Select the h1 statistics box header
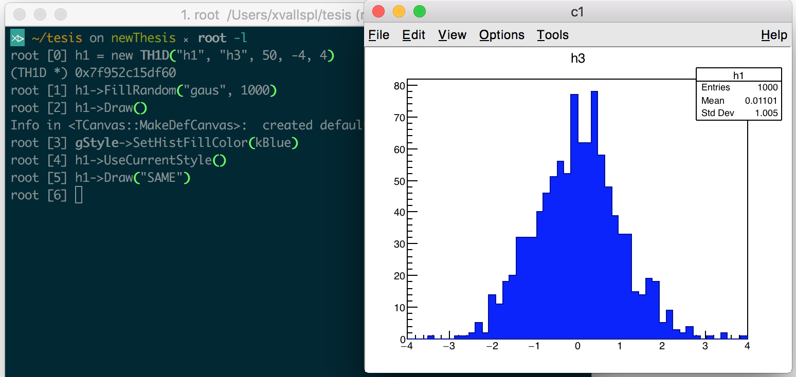 [738, 75]
